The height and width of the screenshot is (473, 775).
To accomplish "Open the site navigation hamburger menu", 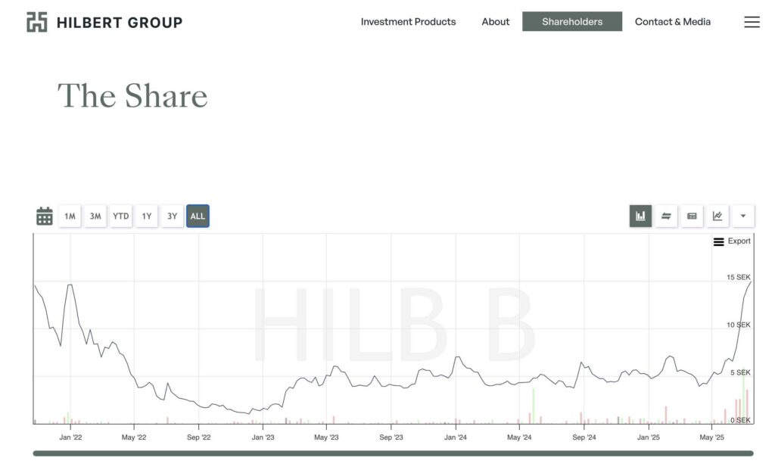I will [752, 22].
